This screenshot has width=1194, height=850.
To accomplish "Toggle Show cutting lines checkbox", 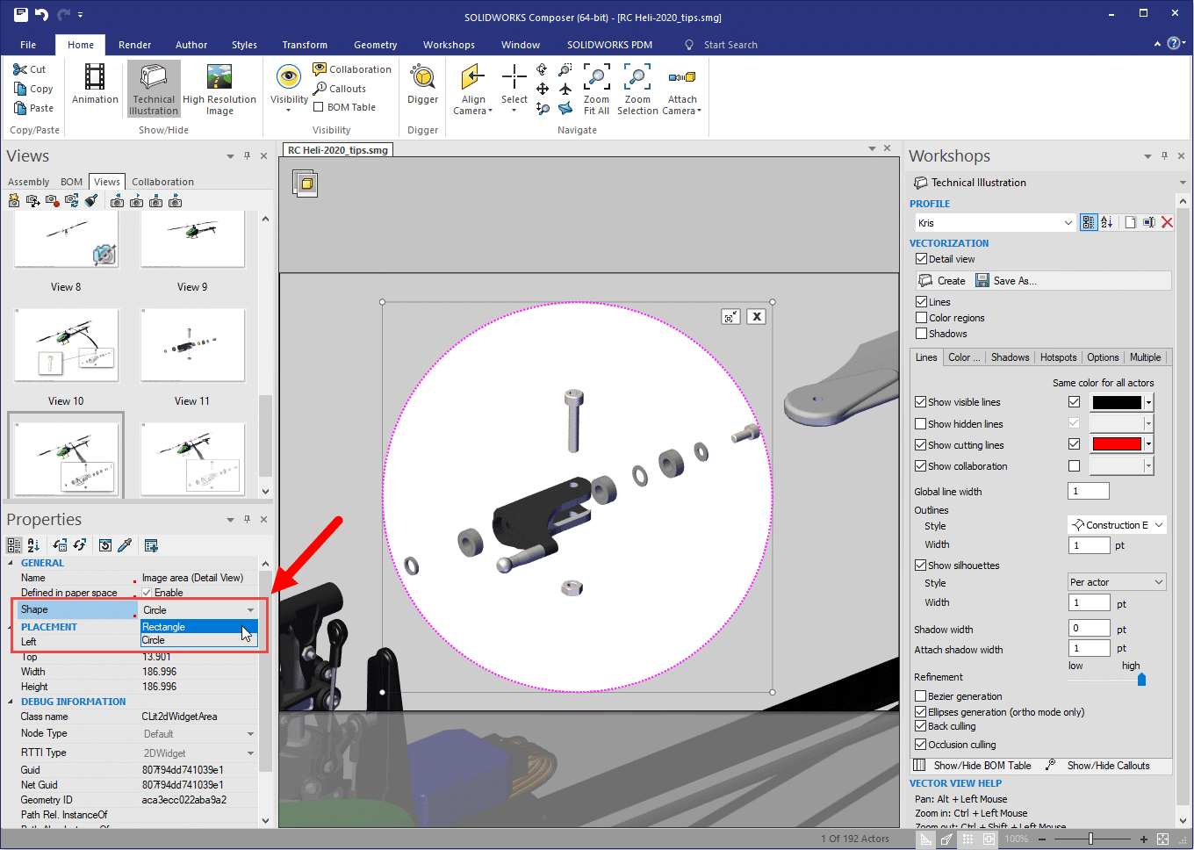I will [x=920, y=445].
